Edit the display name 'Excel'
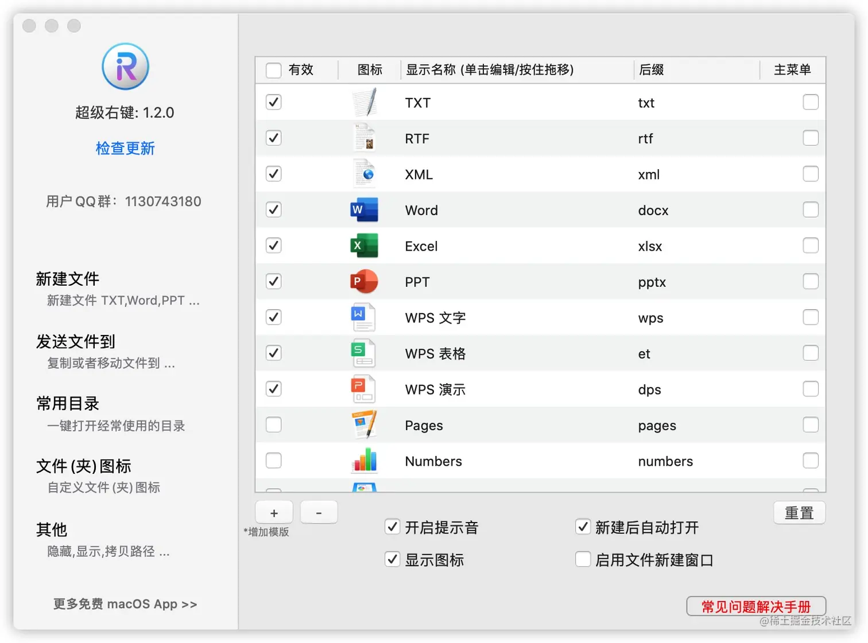The width and height of the screenshot is (868, 643). [421, 246]
